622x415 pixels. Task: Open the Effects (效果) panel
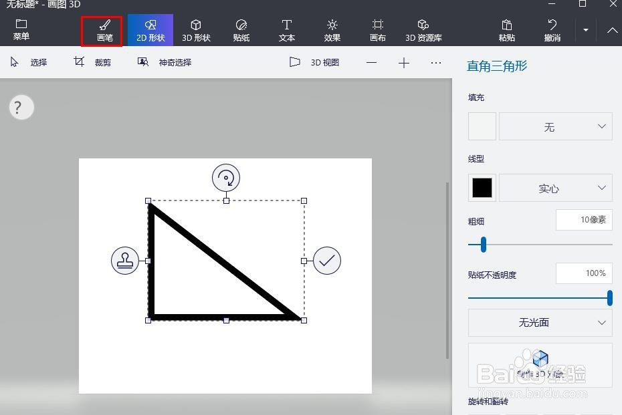pos(332,29)
